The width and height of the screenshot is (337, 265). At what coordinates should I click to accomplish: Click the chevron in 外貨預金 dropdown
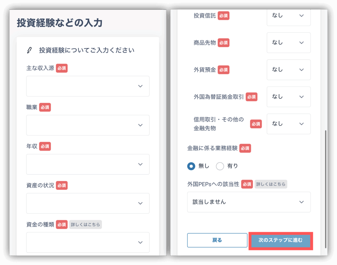point(301,70)
